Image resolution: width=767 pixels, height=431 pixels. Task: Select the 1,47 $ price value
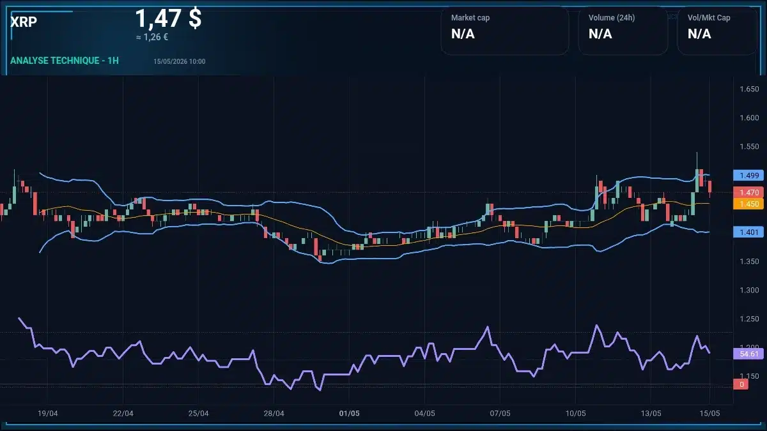pos(168,18)
